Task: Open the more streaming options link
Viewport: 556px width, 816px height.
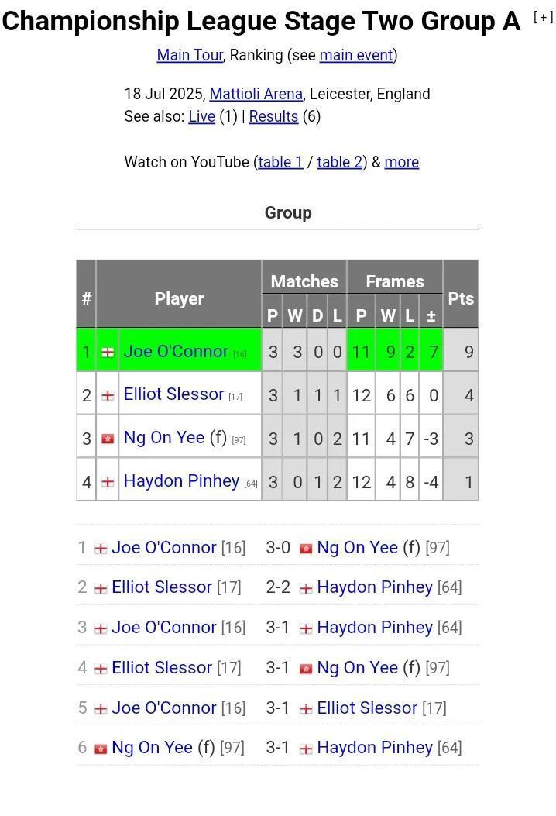Action: coord(402,163)
